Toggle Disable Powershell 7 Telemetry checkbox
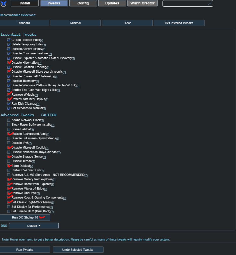The image size is (236, 255). [x=9, y=76]
